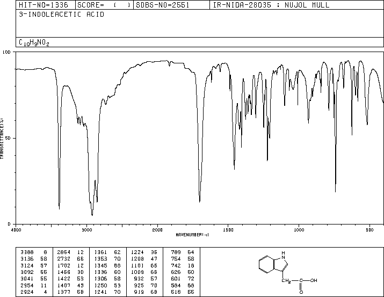The width and height of the screenshot is (384, 297).
Task: Click the 601 wavenumber value
Action: [x=176, y=279]
